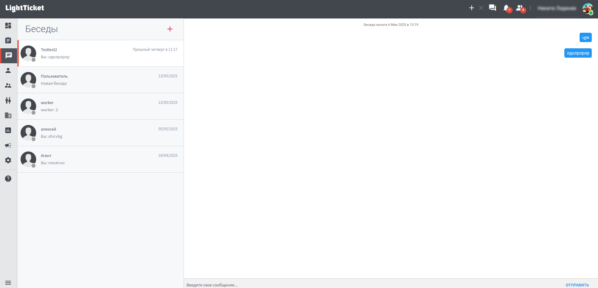Open the chat bubbles icon in header

click(492, 8)
